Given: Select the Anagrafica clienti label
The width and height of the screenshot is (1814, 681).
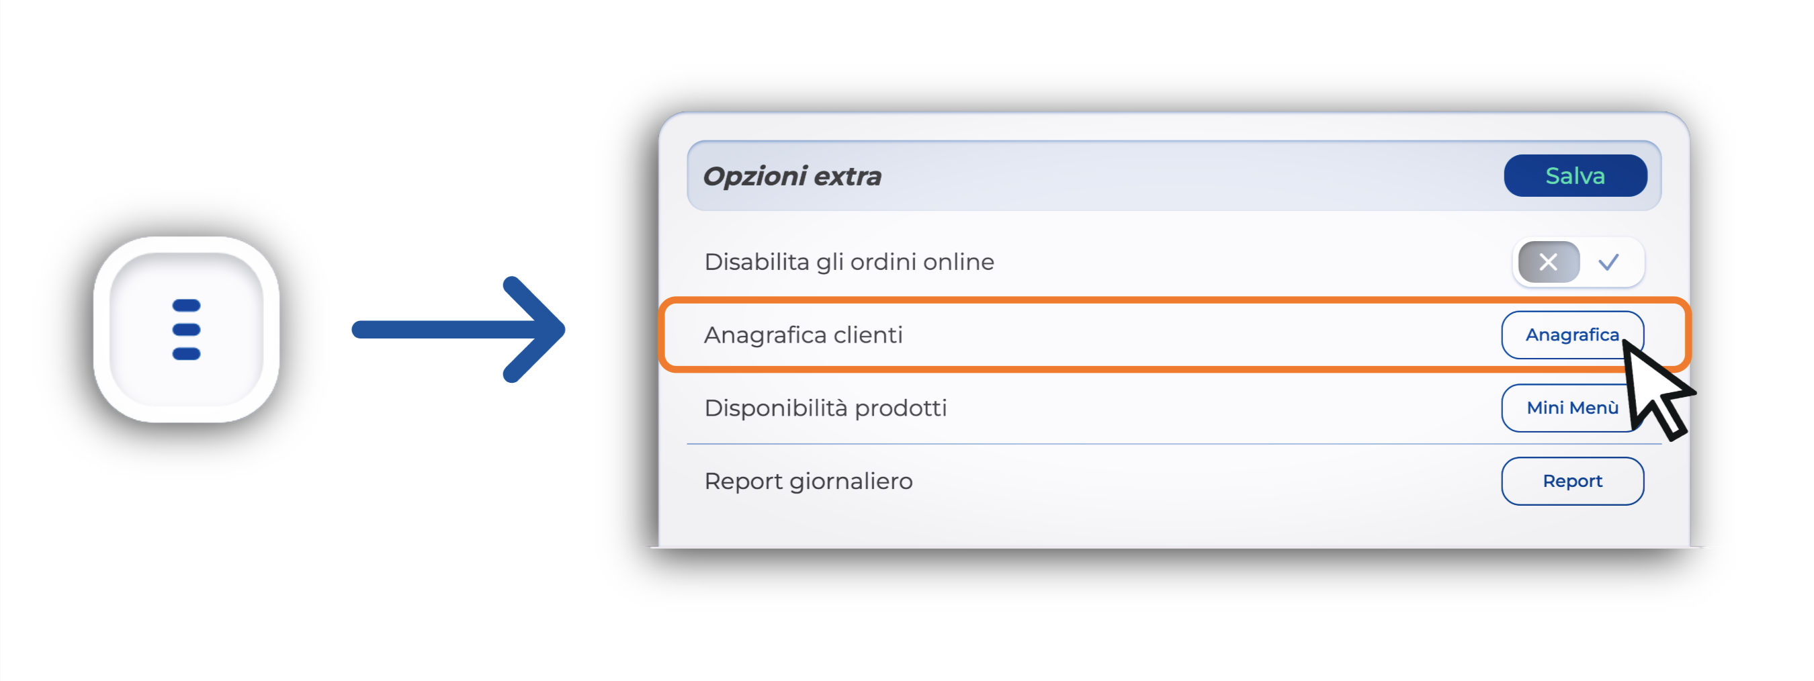Looking at the screenshot, I should click(803, 335).
